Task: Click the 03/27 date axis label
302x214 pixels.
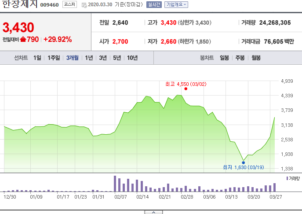Action: tap(276, 197)
